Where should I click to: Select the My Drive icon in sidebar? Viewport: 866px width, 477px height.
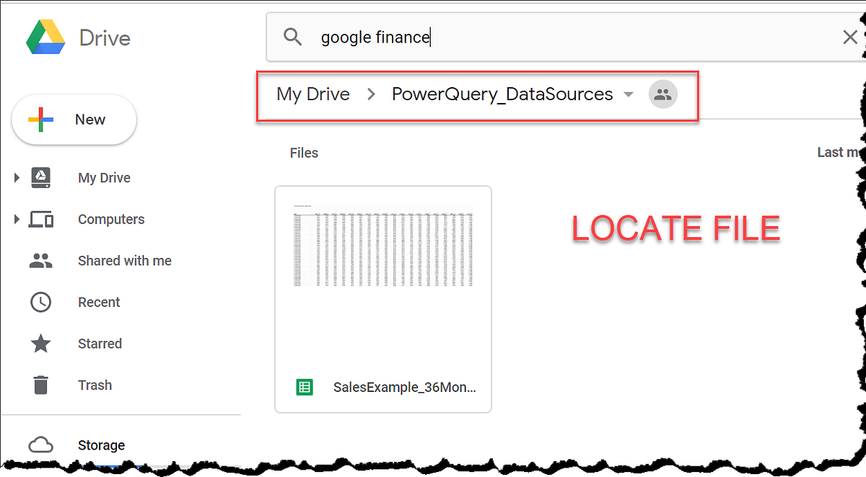pyautogui.click(x=40, y=177)
